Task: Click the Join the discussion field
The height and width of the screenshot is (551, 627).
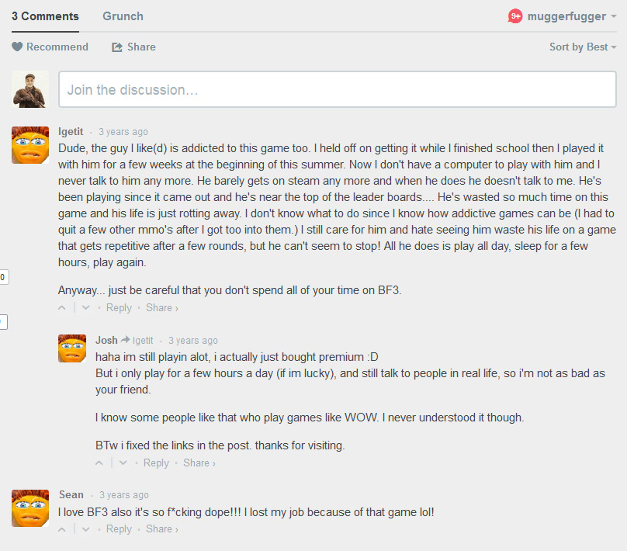Action: tap(338, 90)
